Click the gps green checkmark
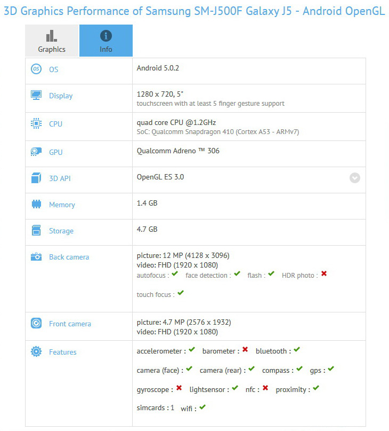The width and height of the screenshot is (389, 431). (x=331, y=369)
